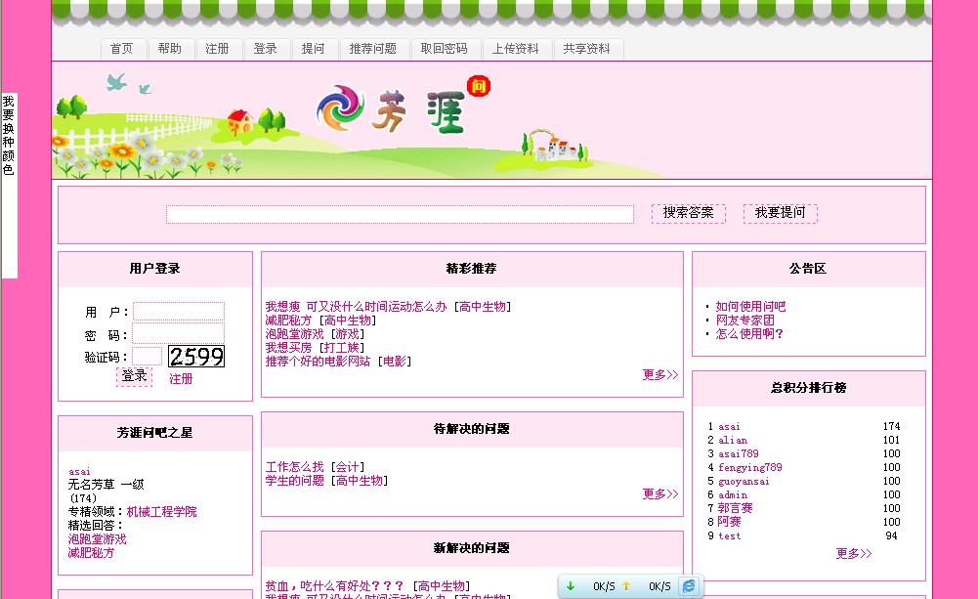978x599 pixels.
Task: Click 更多>> under 总积分排行榜
Action: [x=853, y=553]
